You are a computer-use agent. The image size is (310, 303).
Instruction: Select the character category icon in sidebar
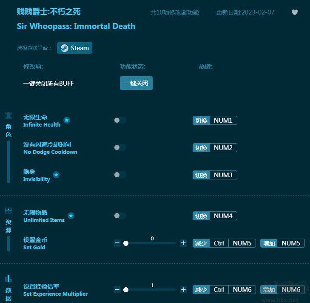click(x=9, y=115)
